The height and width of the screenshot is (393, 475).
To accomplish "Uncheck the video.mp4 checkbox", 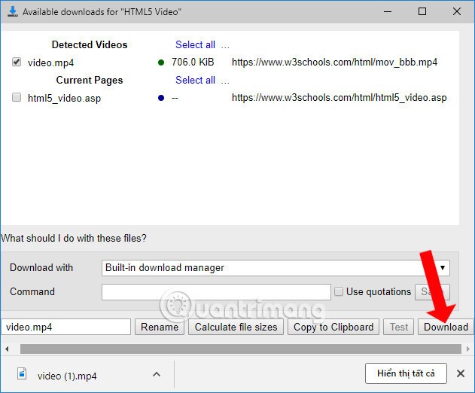I will 17,62.
